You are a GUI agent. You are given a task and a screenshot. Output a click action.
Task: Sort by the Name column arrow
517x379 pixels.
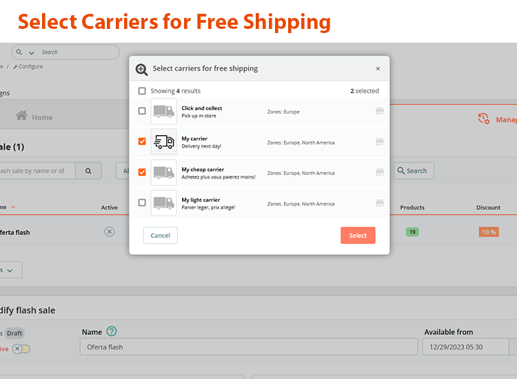coord(13,207)
